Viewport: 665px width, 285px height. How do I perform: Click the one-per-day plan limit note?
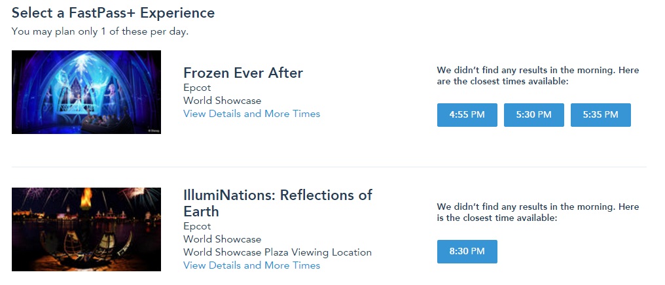coord(100,31)
